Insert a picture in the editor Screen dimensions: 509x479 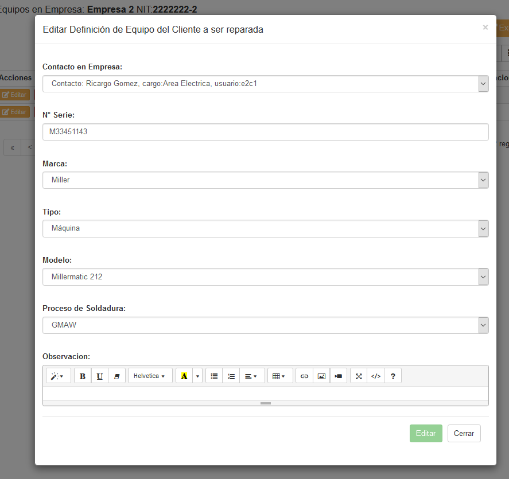click(321, 376)
